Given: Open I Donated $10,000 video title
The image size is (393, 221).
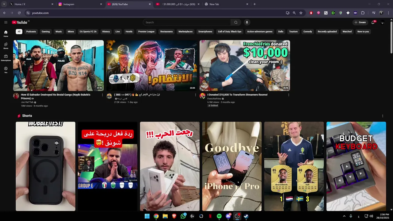Looking at the screenshot, I should point(237,95).
